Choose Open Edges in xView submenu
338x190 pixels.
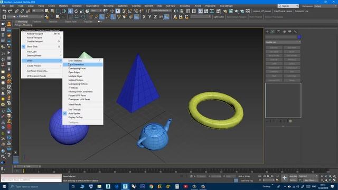83,72
